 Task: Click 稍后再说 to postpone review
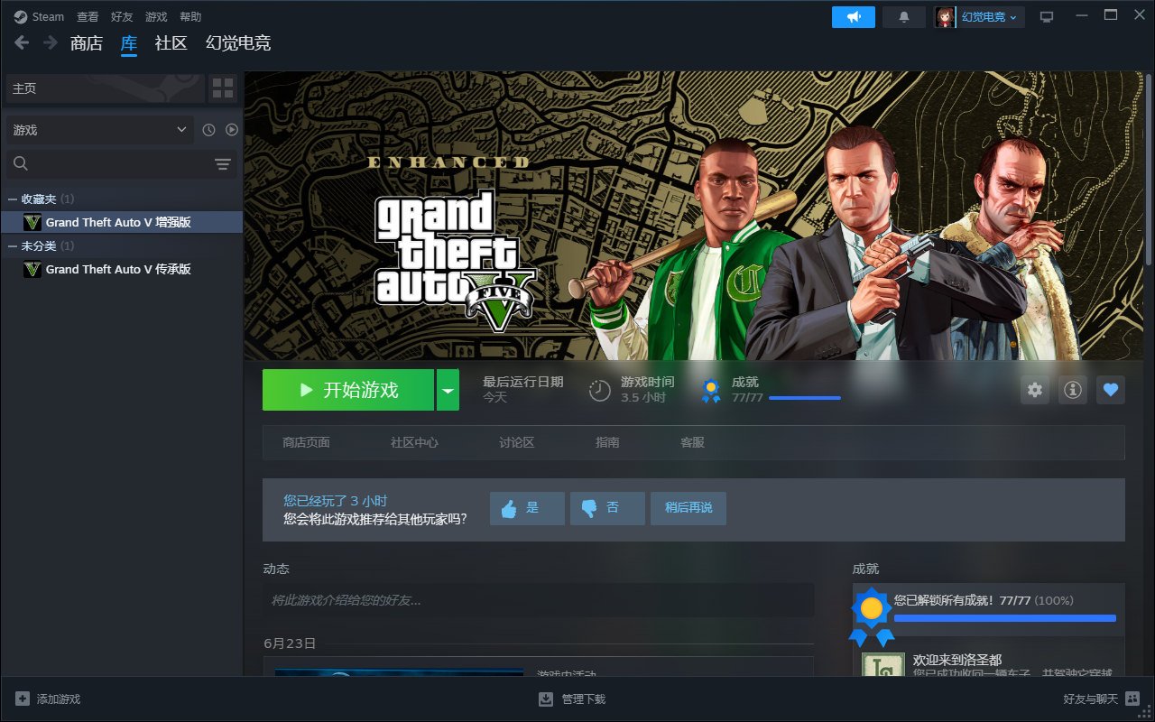(x=688, y=508)
